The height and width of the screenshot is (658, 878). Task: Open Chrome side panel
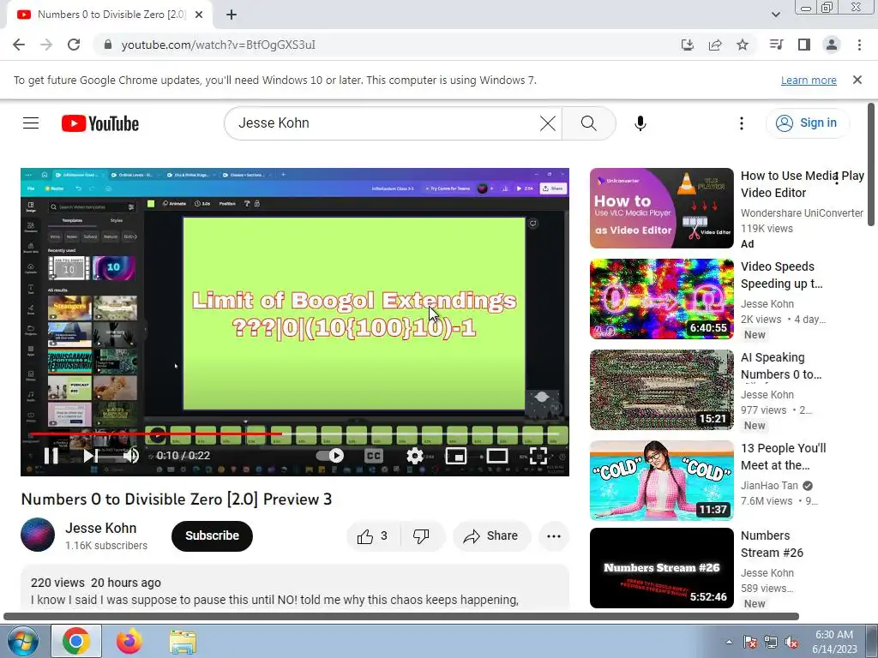click(x=804, y=45)
